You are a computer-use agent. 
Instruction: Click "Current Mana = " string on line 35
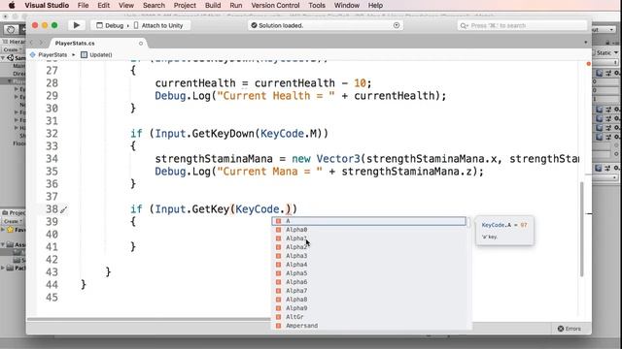270,172
